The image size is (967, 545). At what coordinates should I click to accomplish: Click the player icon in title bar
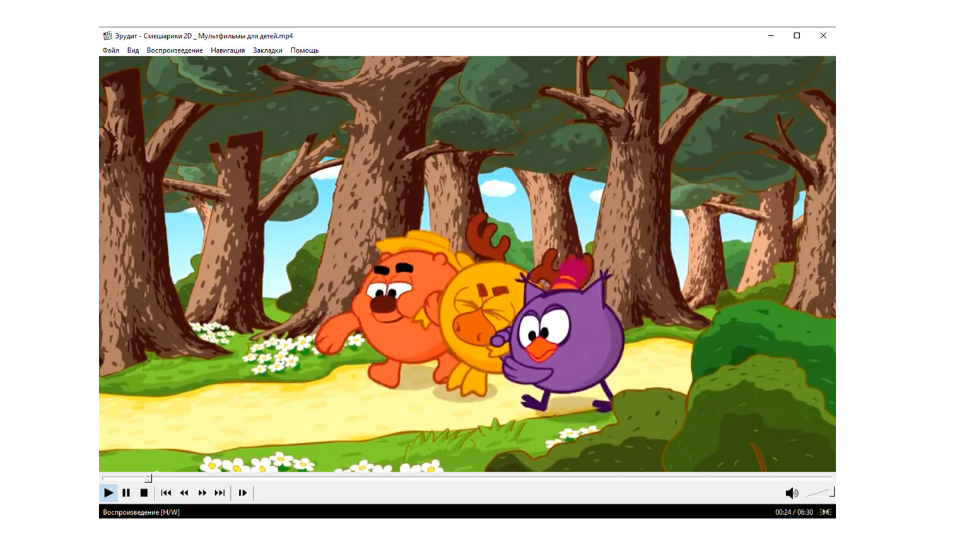[x=107, y=36]
